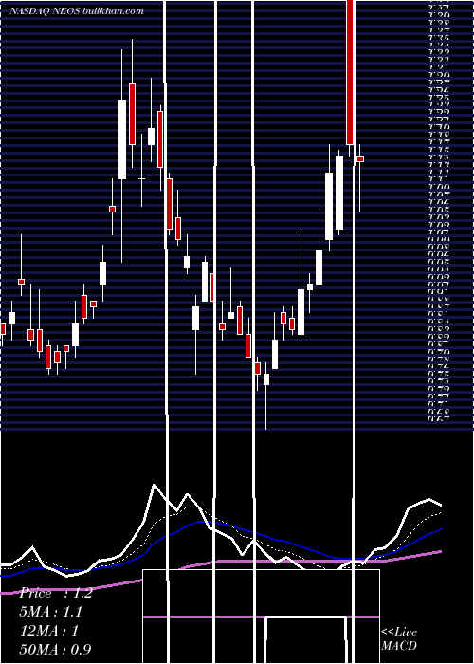Click the <<Live MACD label

(x=399, y=639)
